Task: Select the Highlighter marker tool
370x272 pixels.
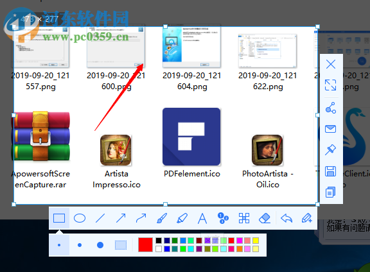Action: [x=182, y=218]
